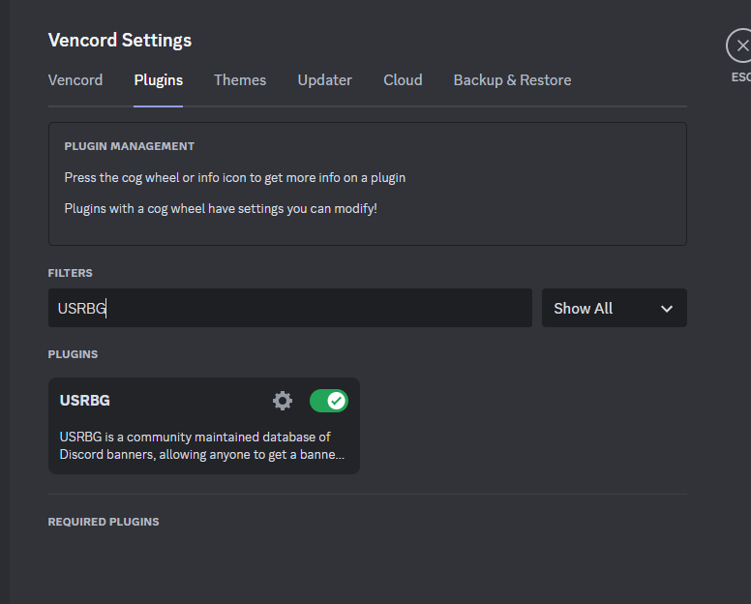The width and height of the screenshot is (751, 604).
Task: Disable the USRBG plugin toggle
Action: pos(329,401)
